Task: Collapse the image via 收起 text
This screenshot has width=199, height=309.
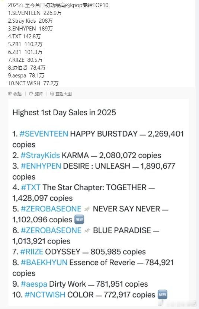Action: [17, 94]
